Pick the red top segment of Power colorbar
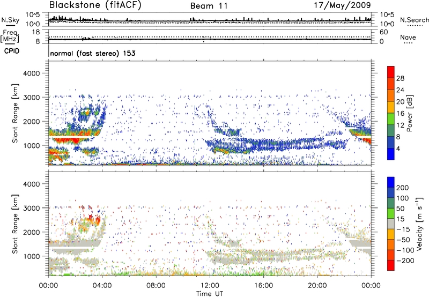The height and width of the screenshot is (297, 429). click(x=391, y=72)
